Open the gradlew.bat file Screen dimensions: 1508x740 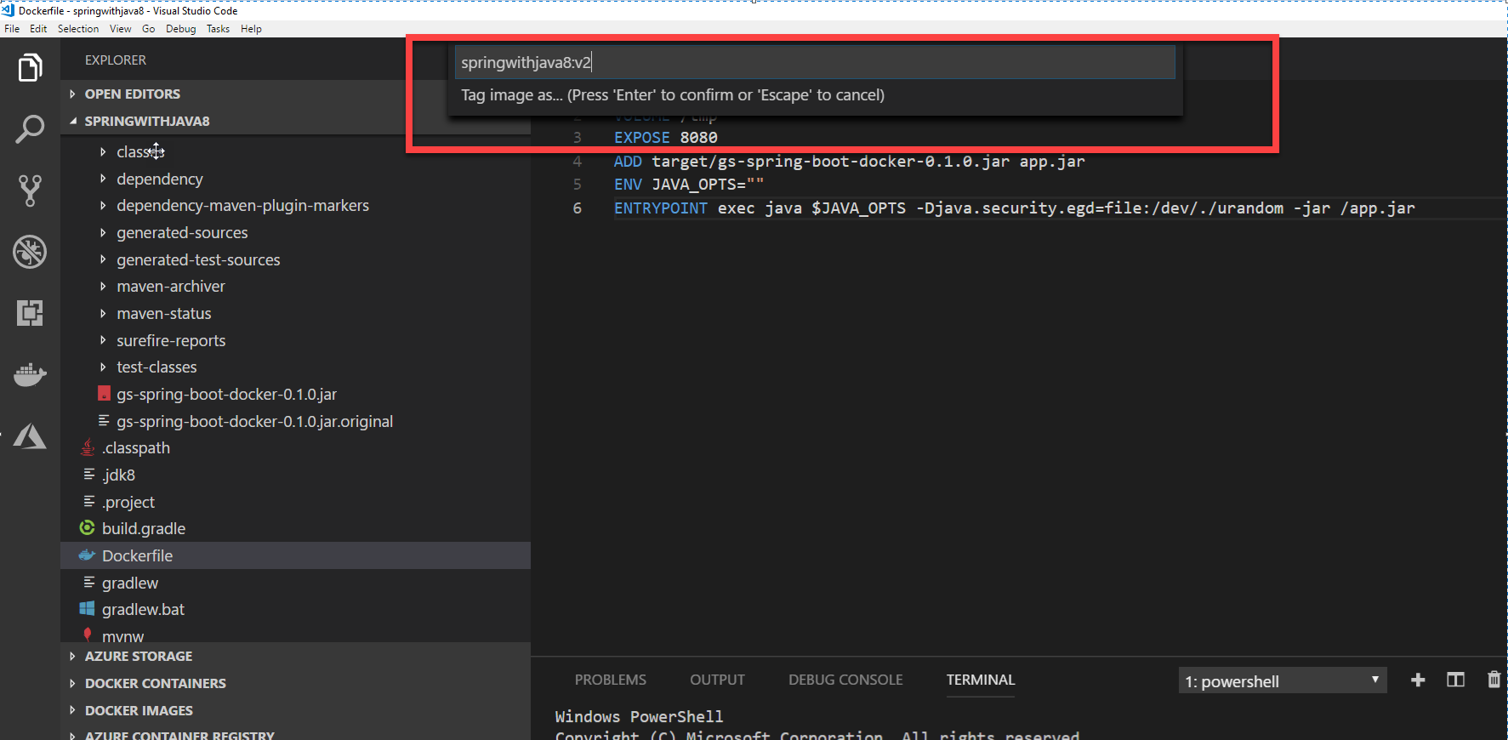click(x=143, y=609)
